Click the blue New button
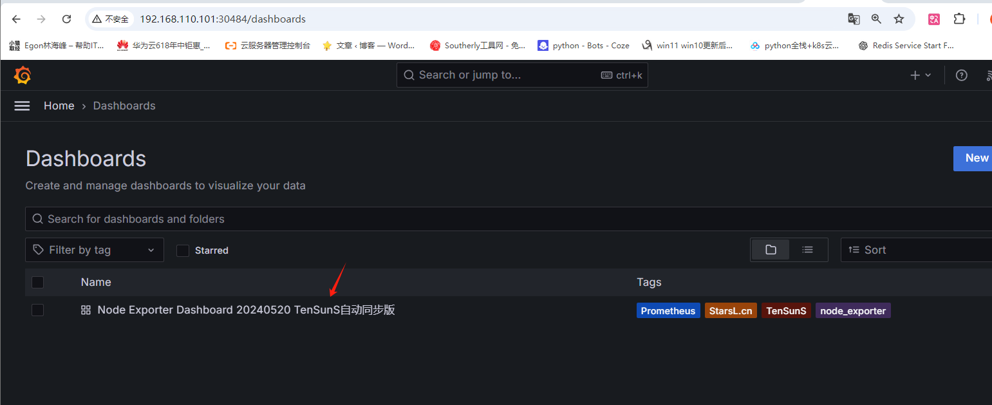Screen dimensions: 992x405 (973, 158)
